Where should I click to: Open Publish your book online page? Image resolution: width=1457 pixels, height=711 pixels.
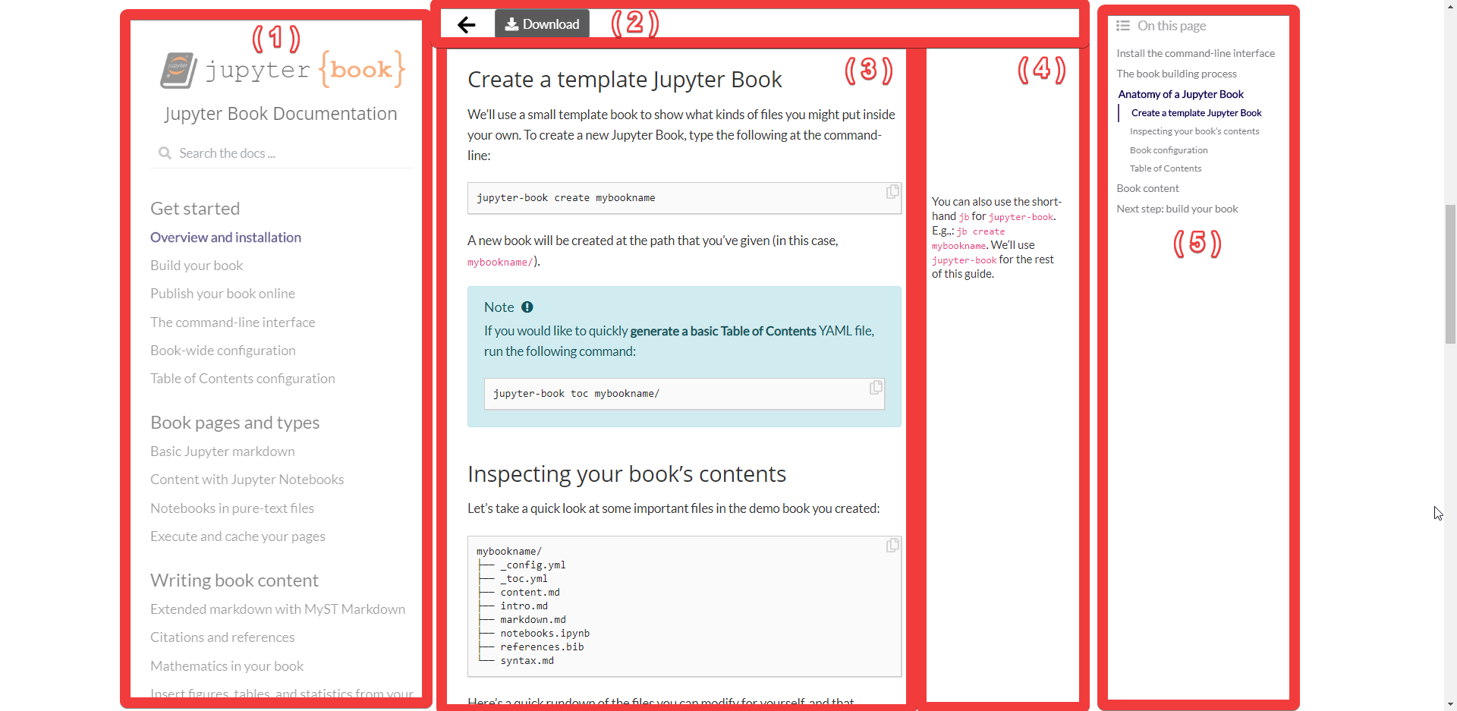[222, 294]
